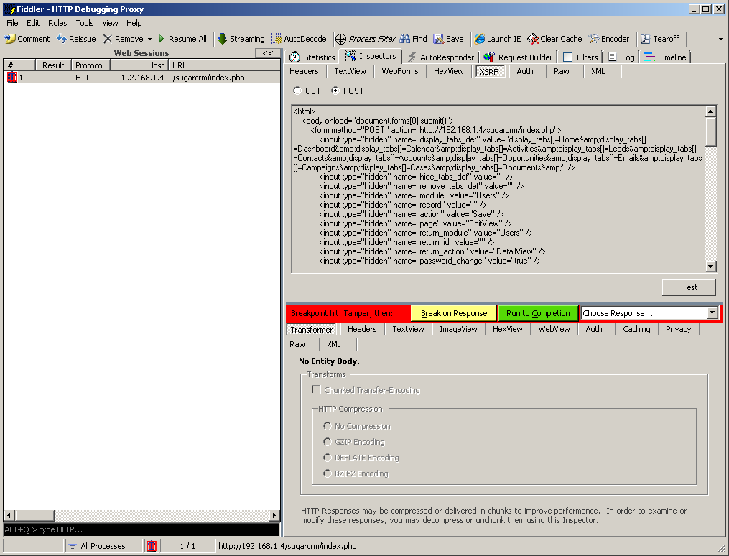Click the Run to Completion button
729x556 pixels.
(x=538, y=313)
